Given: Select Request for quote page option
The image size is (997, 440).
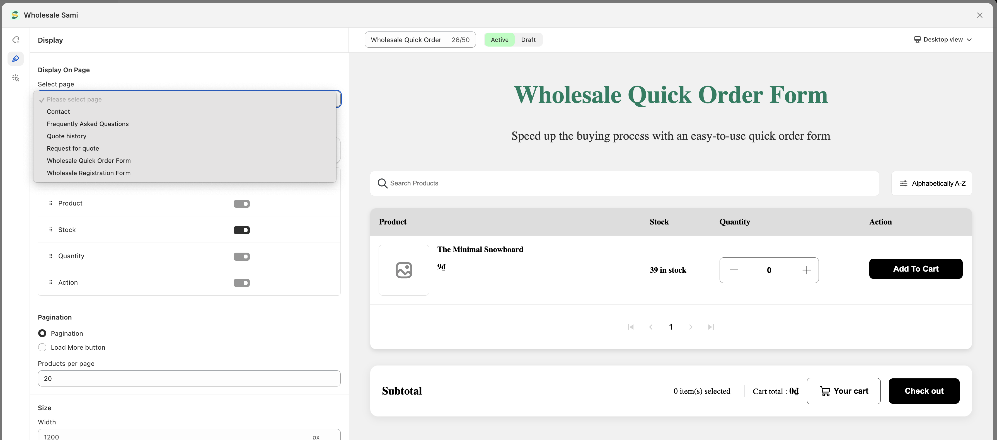Looking at the screenshot, I should pyautogui.click(x=73, y=149).
